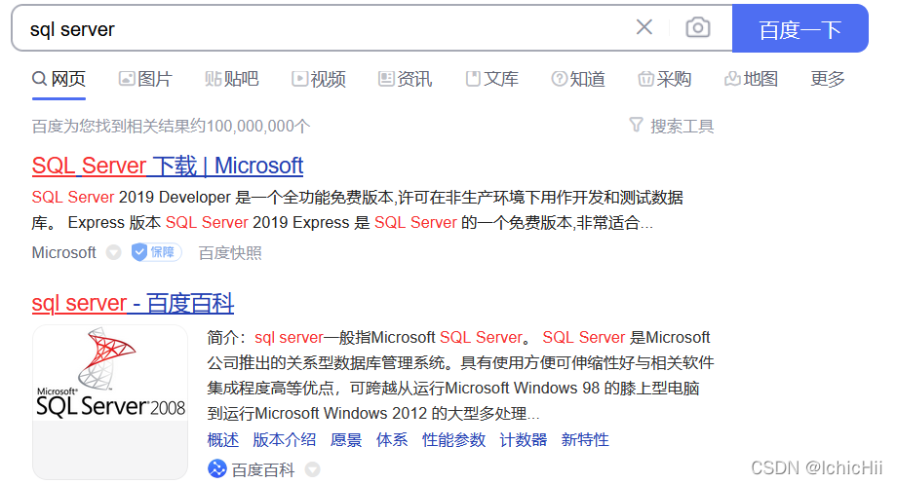Open the 体系 section link

click(392, 440)
